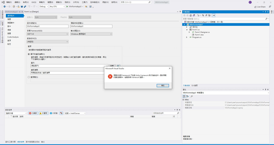Image resolution: width=274 pixels, height=145 pixels.
Task: Click Solution Explorer pending changes filter clock icon
Action: 198,15
